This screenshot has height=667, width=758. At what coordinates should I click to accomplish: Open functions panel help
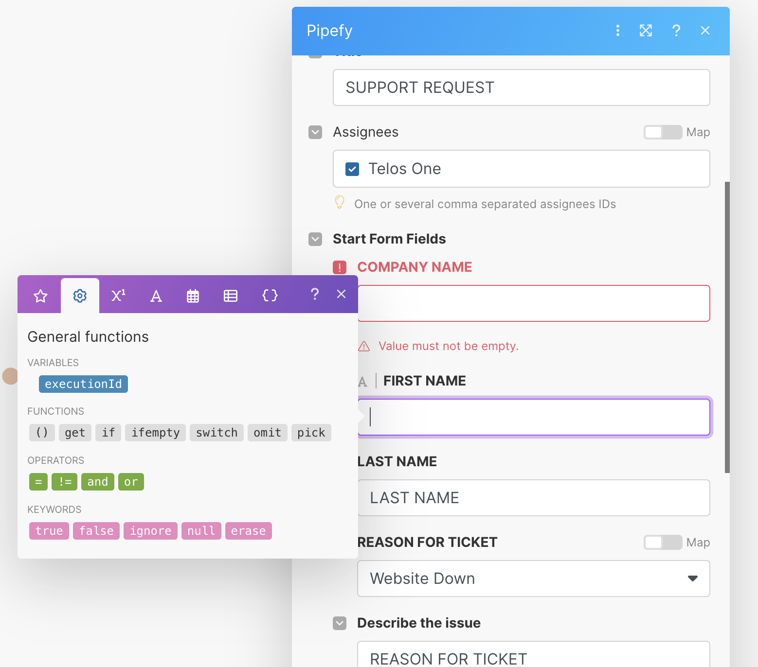pyautogui.click(x=315, y=294)
